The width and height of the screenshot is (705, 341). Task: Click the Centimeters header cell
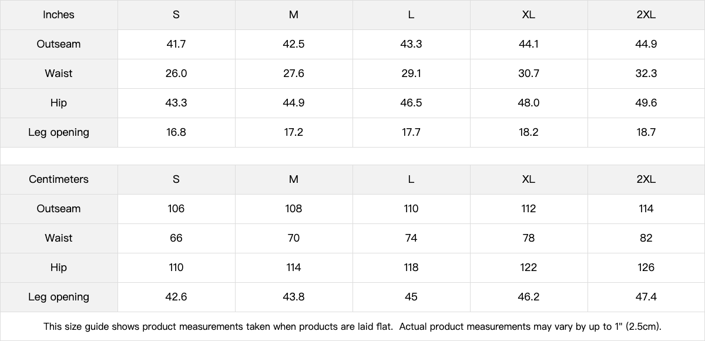[x=59, y=179]
